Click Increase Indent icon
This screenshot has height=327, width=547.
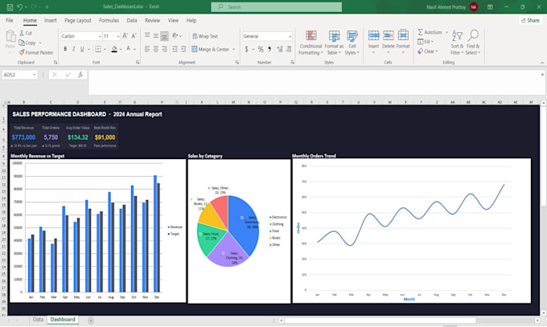183,49
